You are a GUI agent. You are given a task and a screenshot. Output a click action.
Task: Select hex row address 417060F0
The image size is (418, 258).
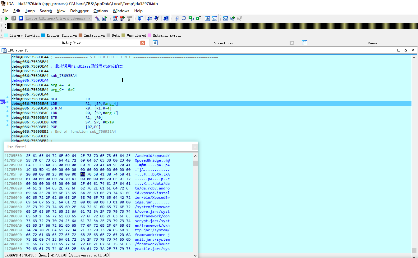13,249
